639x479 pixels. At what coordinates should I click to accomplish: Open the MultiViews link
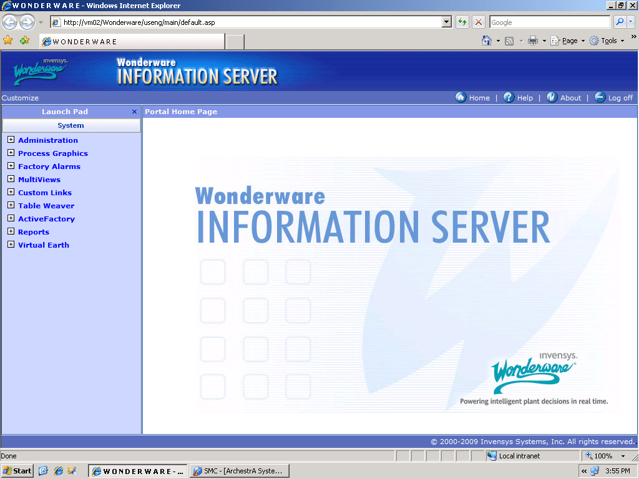(39, 179)
